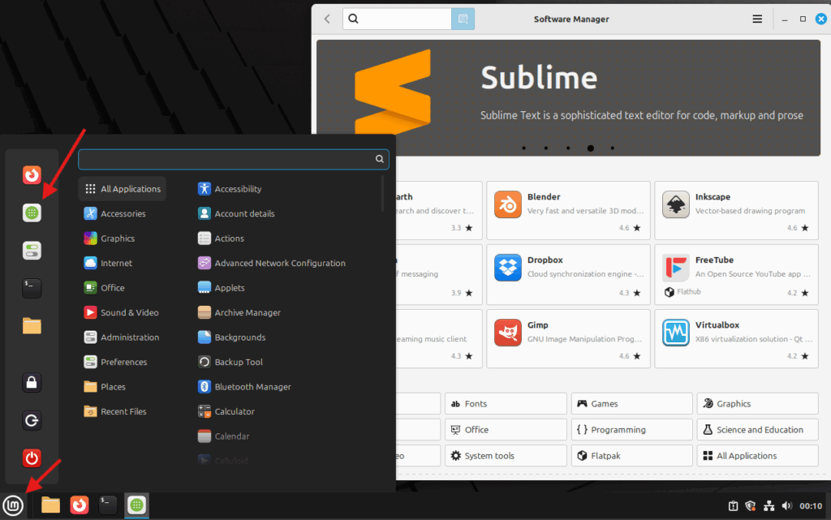
Task: Open the System tools category in Software Manager
Action: [506, 455]
